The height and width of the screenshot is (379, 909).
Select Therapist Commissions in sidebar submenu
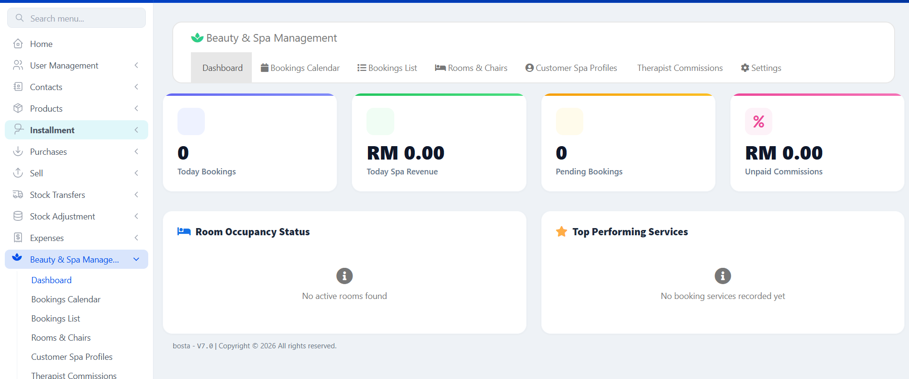tap(74, 376)
